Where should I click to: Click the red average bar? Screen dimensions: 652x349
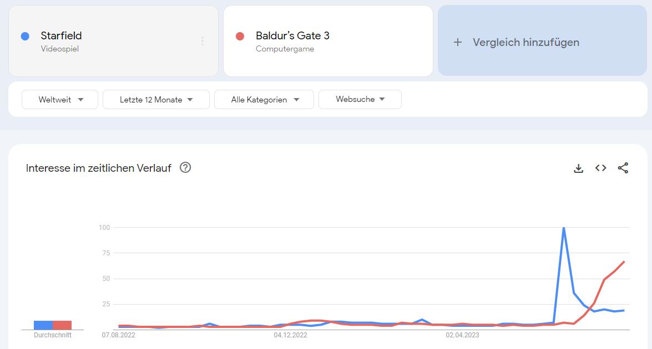(62, 325)
